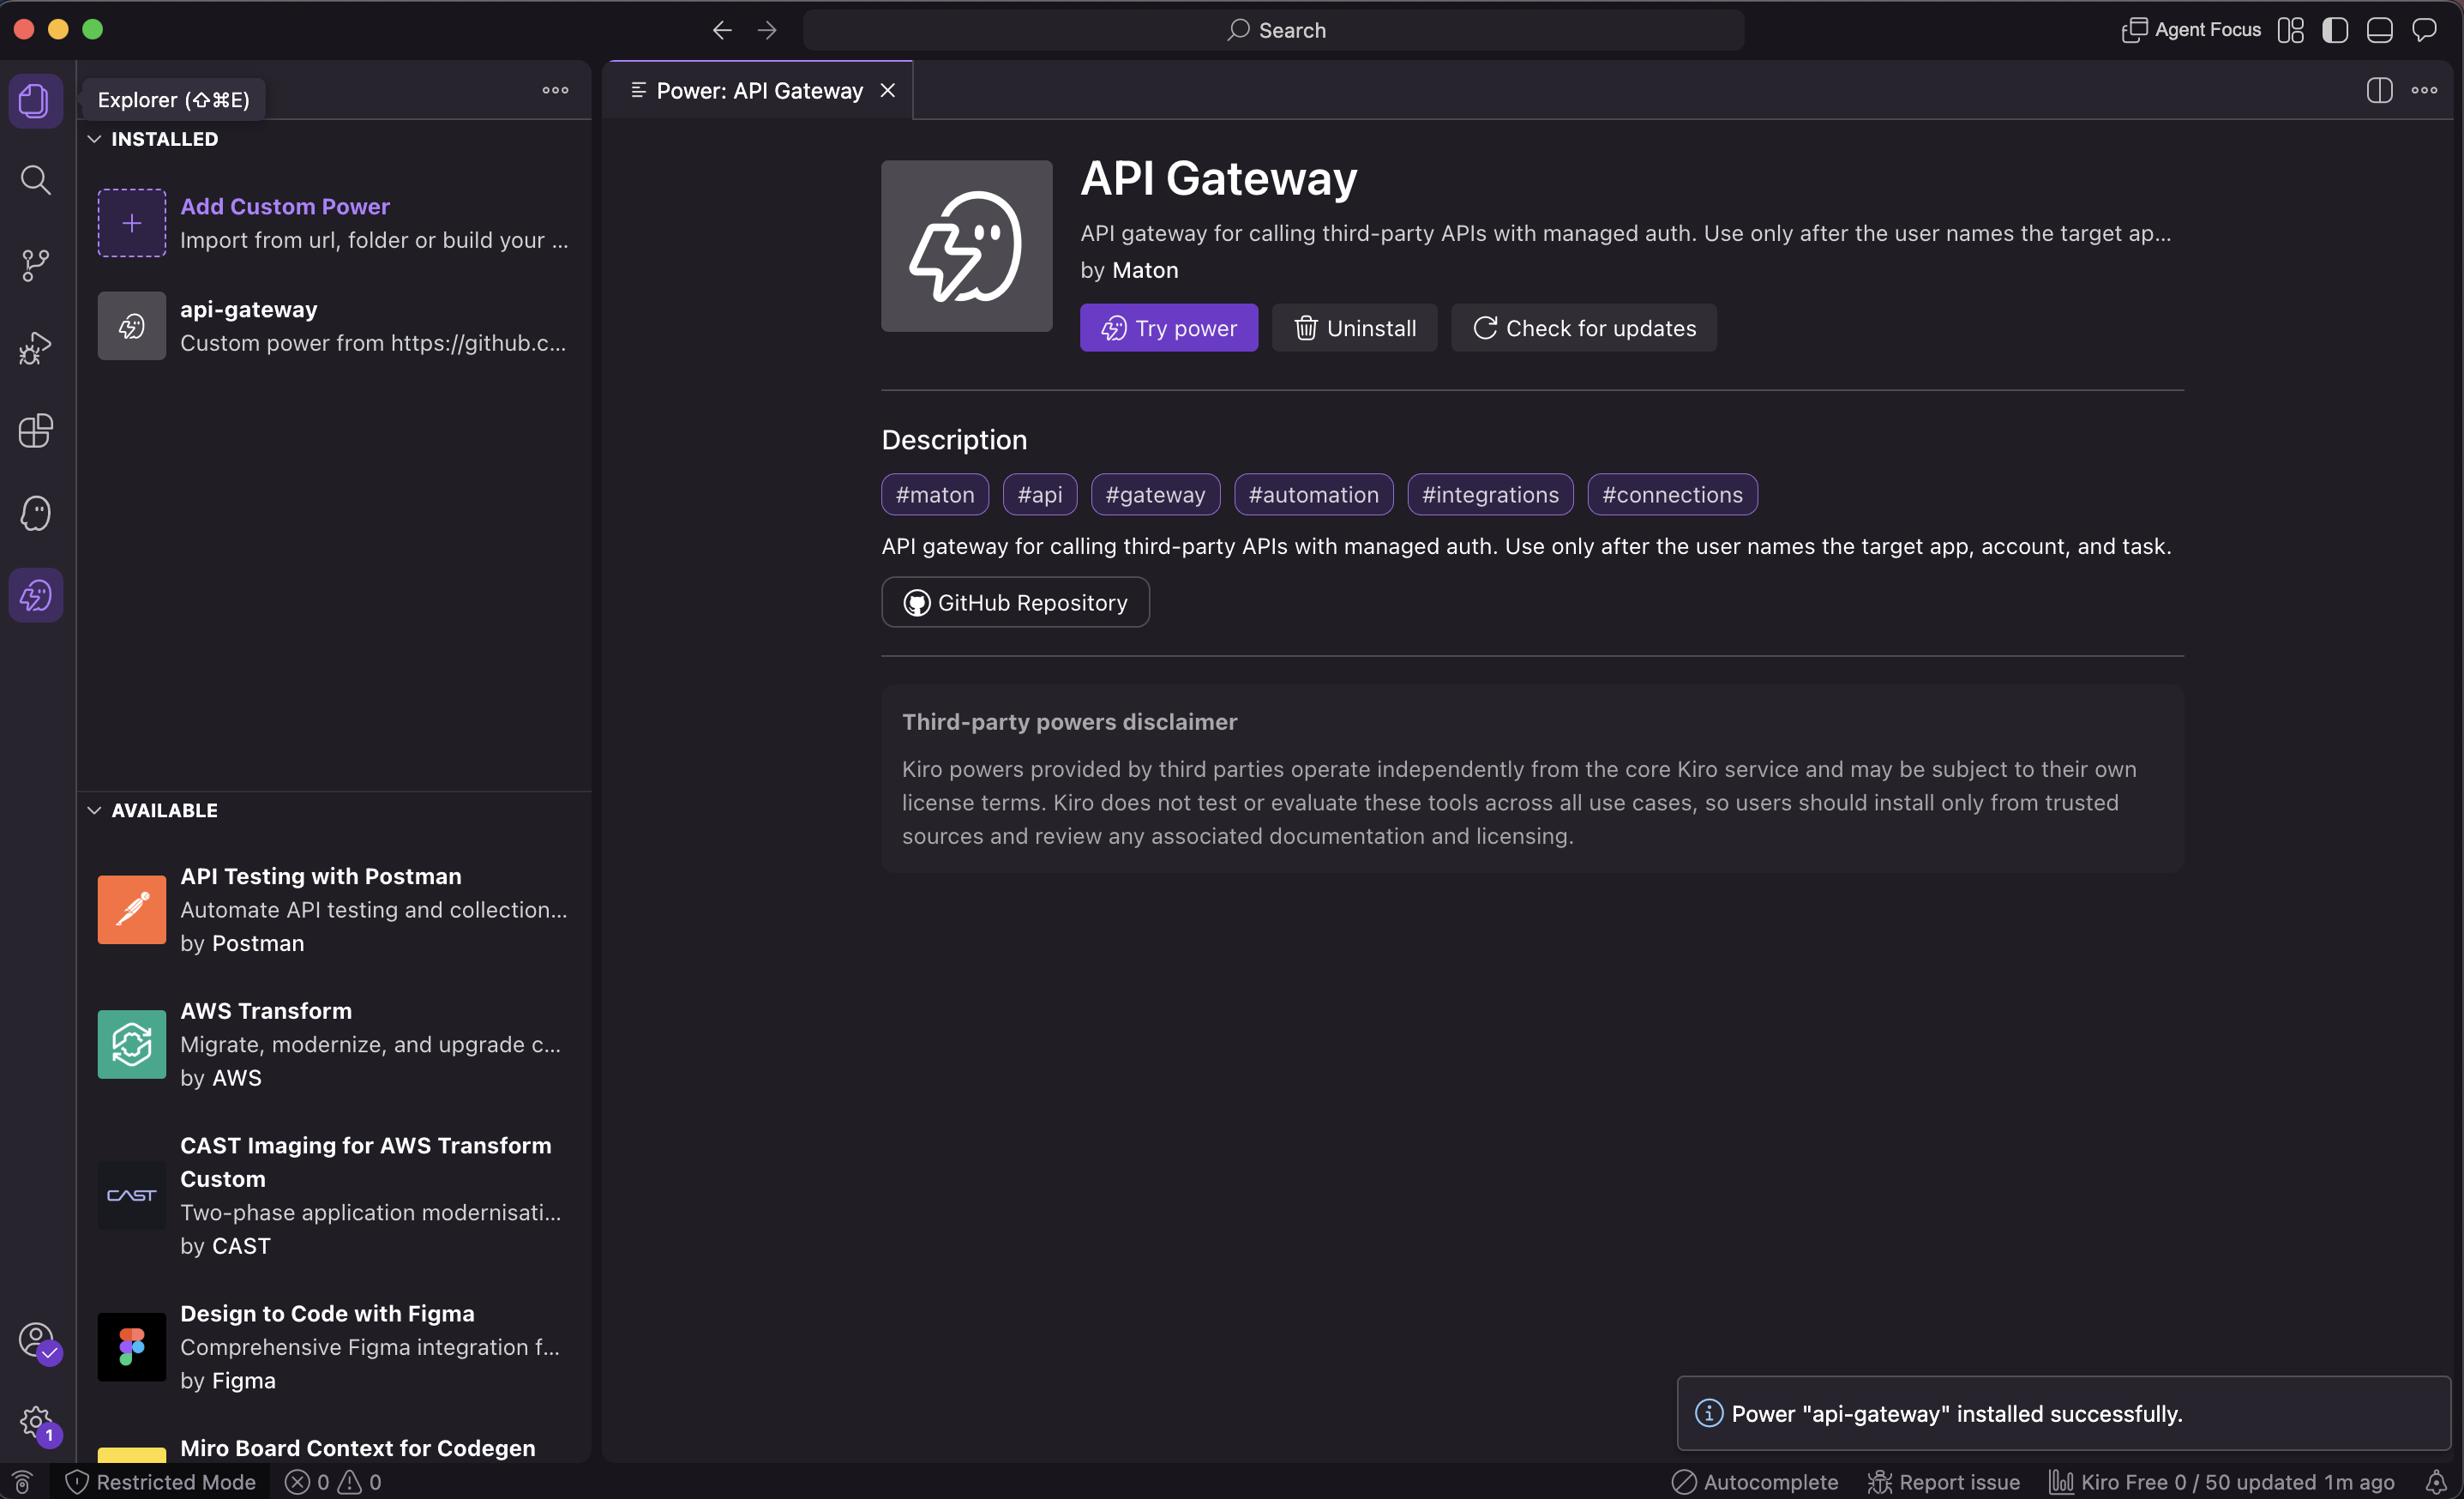Open Design to Code with Figma power

tap(334, 1347)
